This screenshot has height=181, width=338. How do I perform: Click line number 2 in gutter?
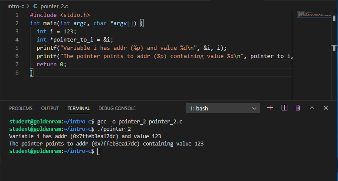pyautogui.click(x=17, y=23)
